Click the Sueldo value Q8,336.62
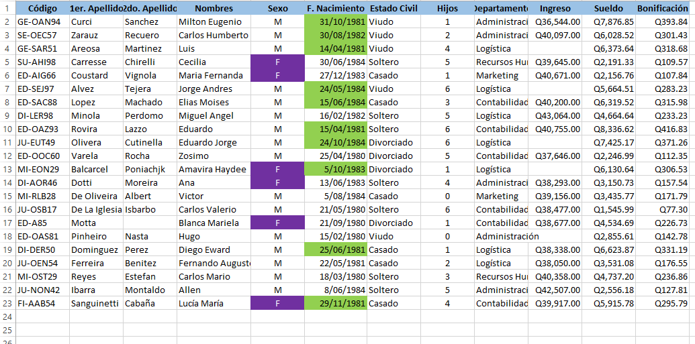The height and width of the screenshot is (344, 695). 608,129
